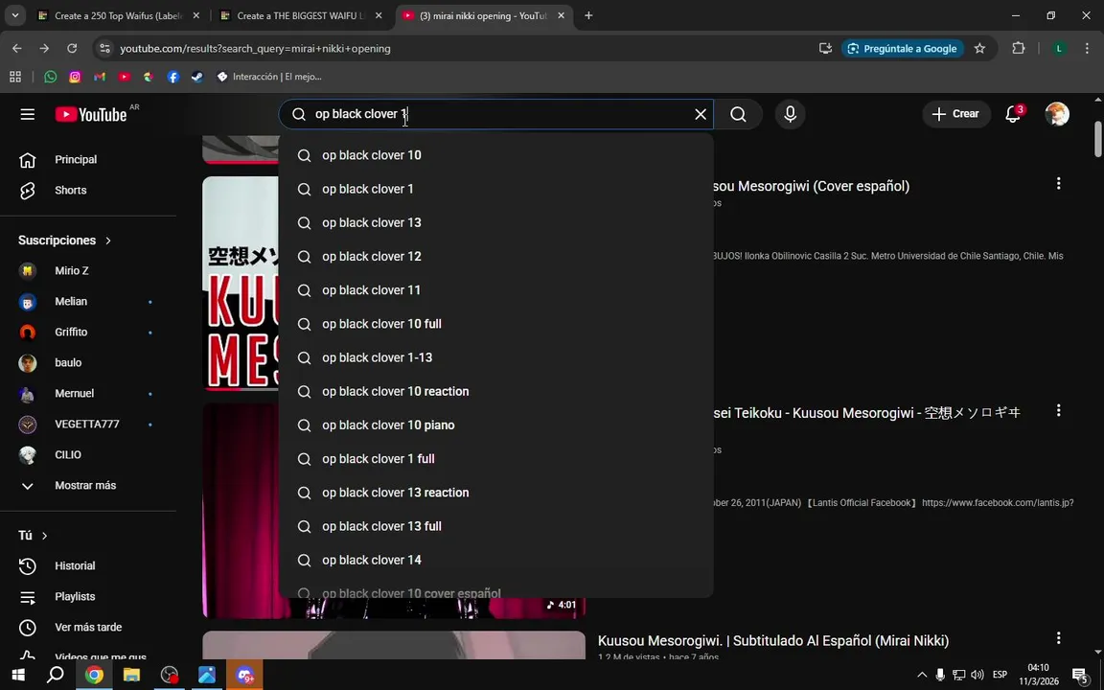Image resolution: width=1104 pixels, height=690 pixels.
Task: Expand the Suscripciones section chevron
Action: pyautogui.click(x=107, y=241)
